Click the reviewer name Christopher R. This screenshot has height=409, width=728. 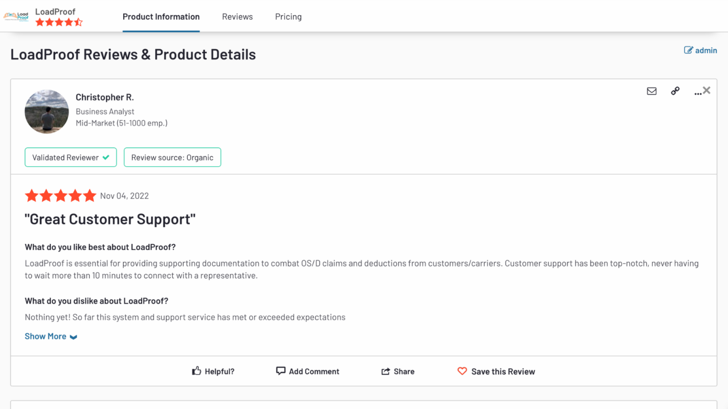pyautogui.click(x=105, y=97)
